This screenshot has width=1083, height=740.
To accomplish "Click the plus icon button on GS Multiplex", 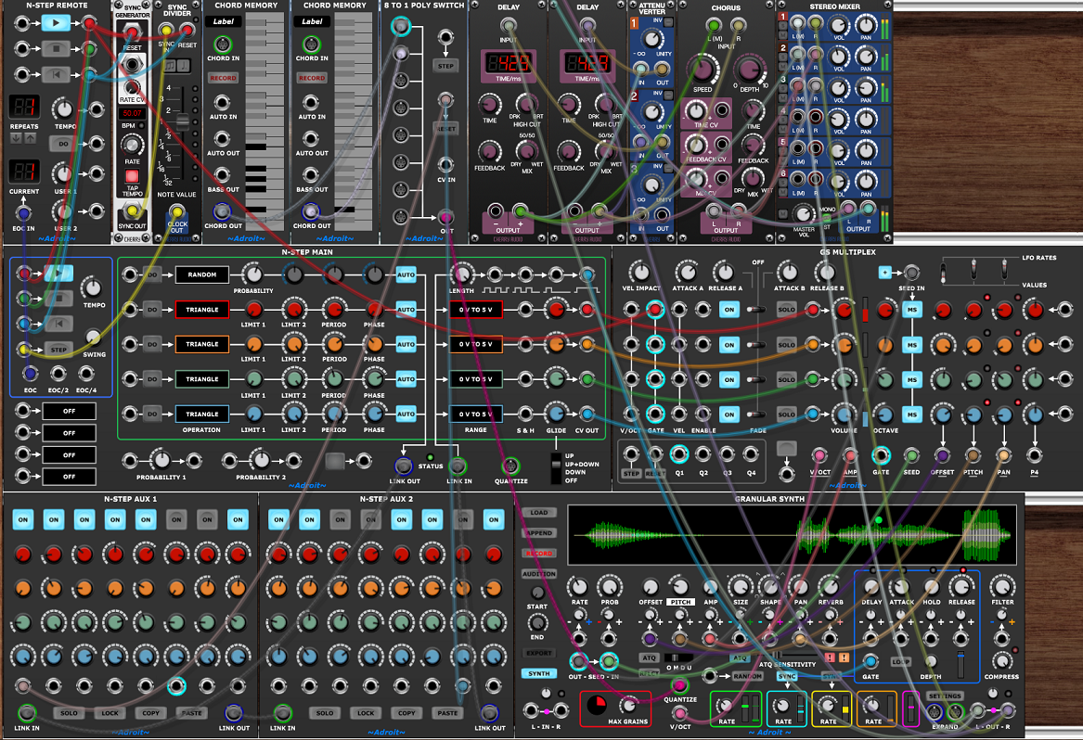I will tap(884, 273).
